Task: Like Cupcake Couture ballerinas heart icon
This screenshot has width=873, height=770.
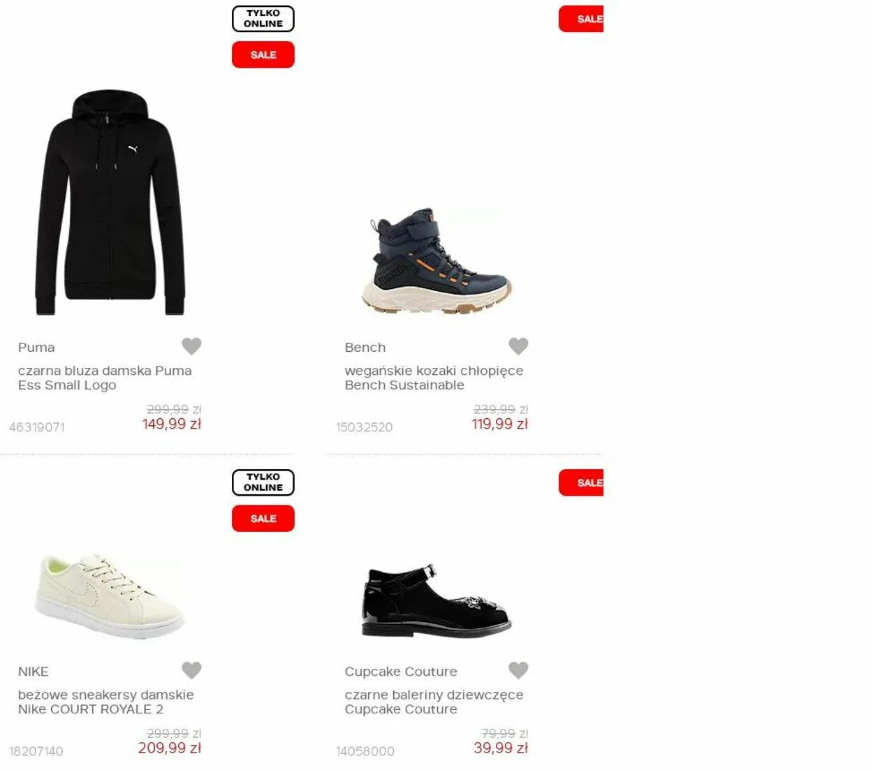Action: [x=518, y=670]
